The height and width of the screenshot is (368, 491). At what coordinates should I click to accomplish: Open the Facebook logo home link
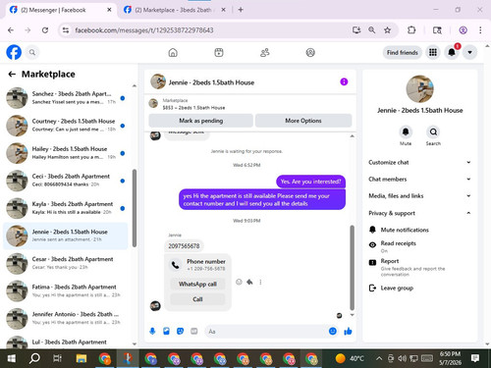click(x=14, y=52)
